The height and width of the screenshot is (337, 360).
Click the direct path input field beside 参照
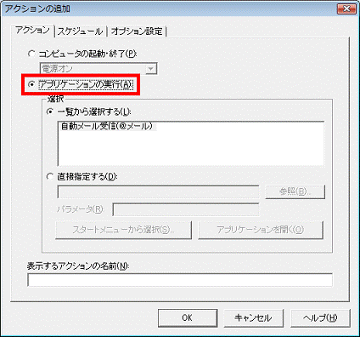click(x=158, y=192)
